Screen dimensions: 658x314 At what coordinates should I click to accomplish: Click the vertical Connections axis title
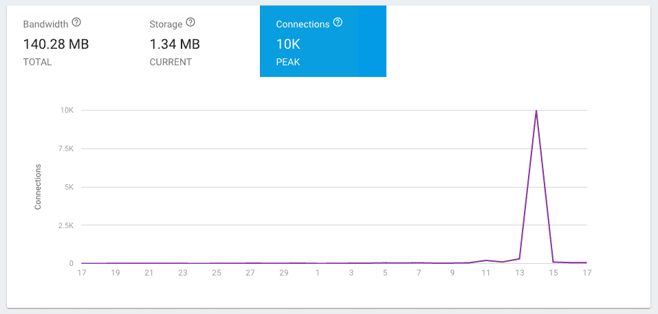point(39,187)
